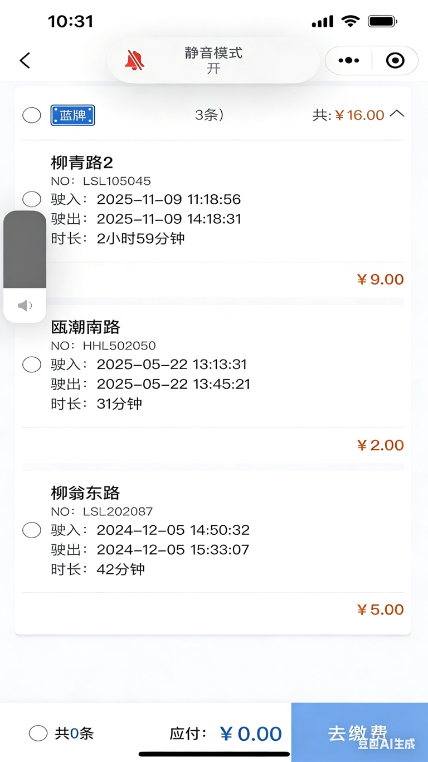Screen dimensions: 428x762
Task: Tap the red muted bell icon
Action: 134,60
